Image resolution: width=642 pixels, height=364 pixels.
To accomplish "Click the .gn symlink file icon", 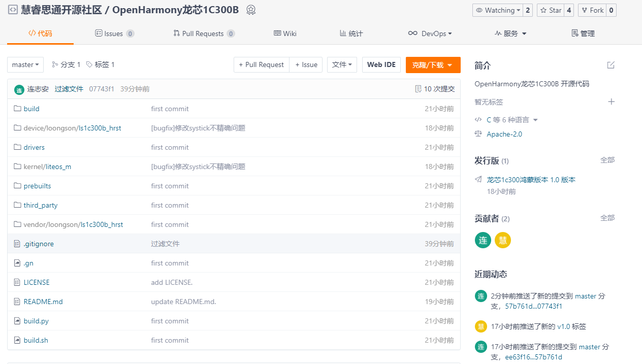I will click(17, 263).
